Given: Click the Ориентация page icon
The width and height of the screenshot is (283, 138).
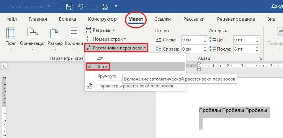Looking at the screenshot, I should [33, 33].
